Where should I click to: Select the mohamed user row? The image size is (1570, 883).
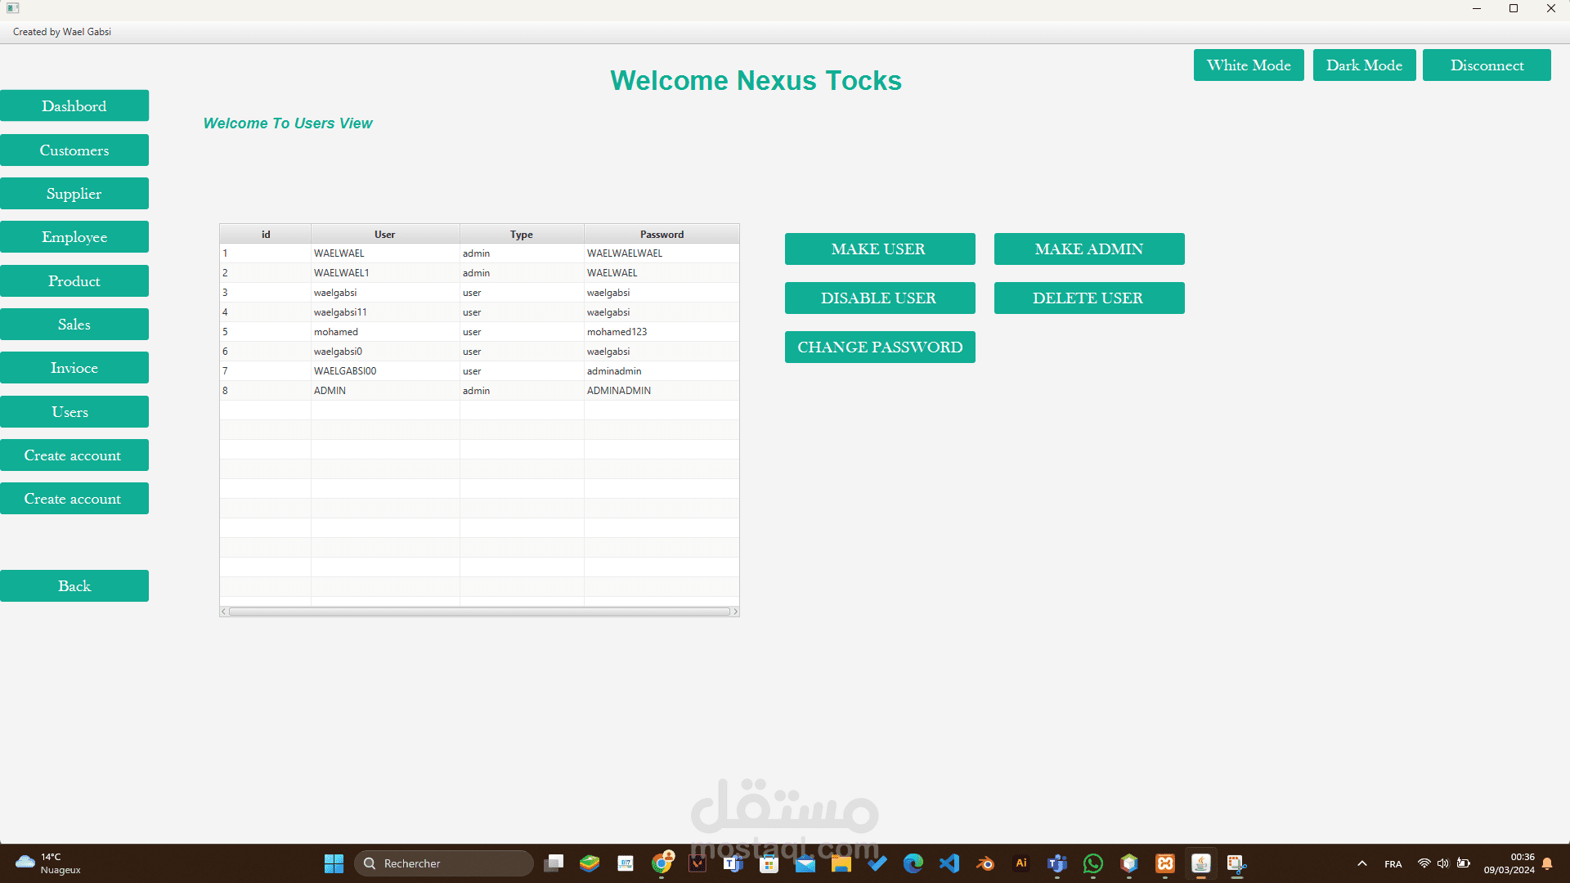[x=384, y=332]
